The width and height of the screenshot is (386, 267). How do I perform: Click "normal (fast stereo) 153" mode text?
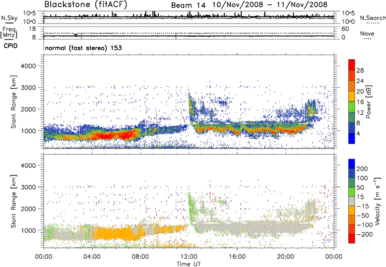tap(83, 48)
